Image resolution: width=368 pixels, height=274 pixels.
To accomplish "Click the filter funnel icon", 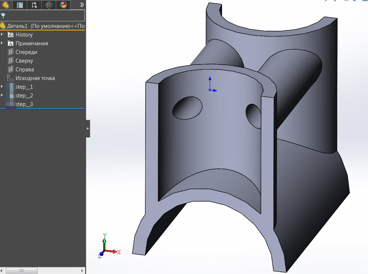I will 4,16.
